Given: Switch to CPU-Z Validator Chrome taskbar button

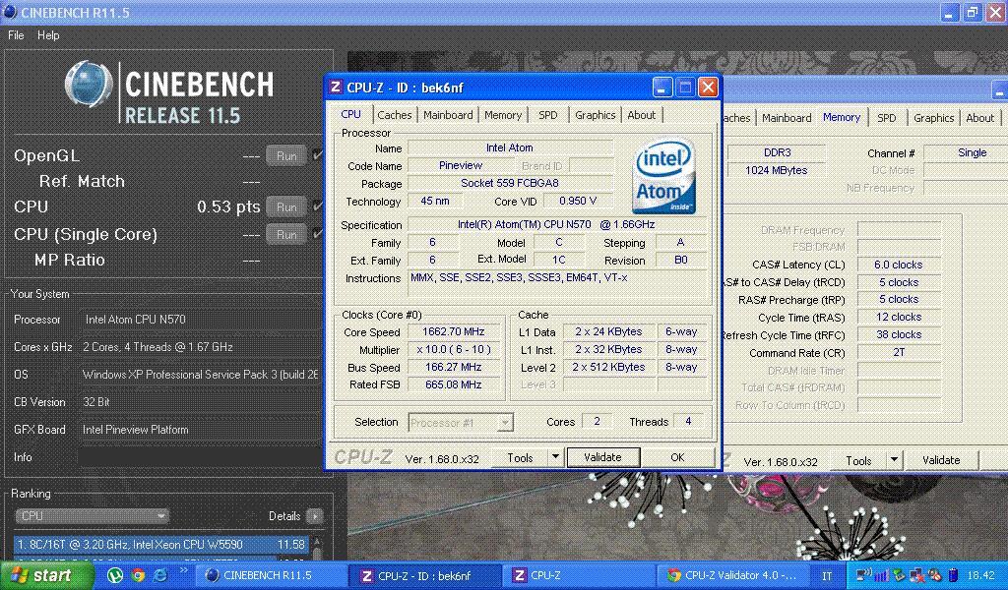Looking at the screenshot, I should (732, 575).
